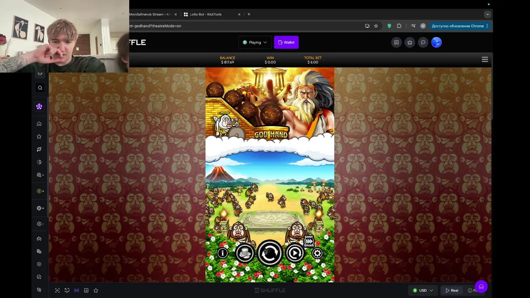Click the TOTAL BET $ 6.00 display
530x298 pixels.
pos(313,60)
